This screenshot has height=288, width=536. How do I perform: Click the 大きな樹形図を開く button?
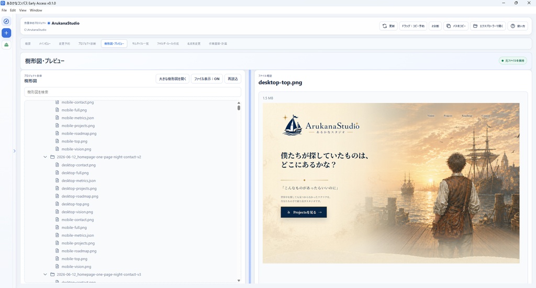point(173,79)
